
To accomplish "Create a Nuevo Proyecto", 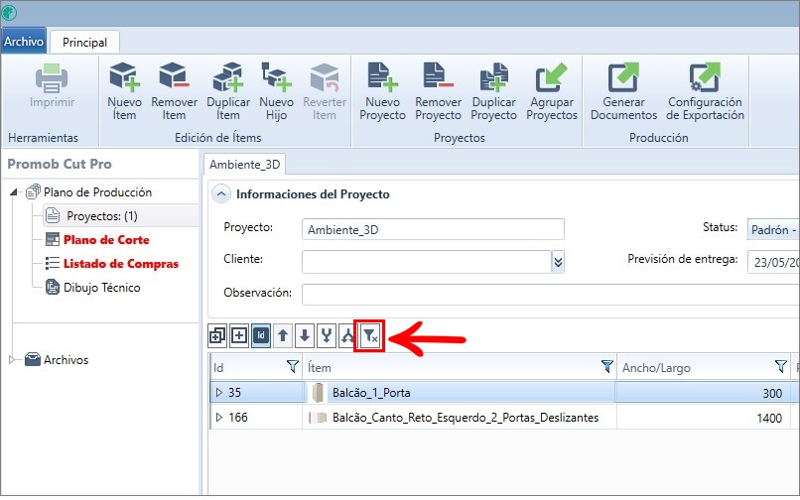I will (x=382, y=91).
